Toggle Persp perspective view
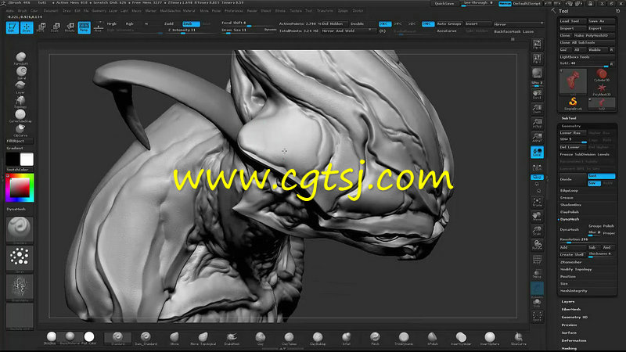Viewport: 626px width, 352px height. click(84, 27)
